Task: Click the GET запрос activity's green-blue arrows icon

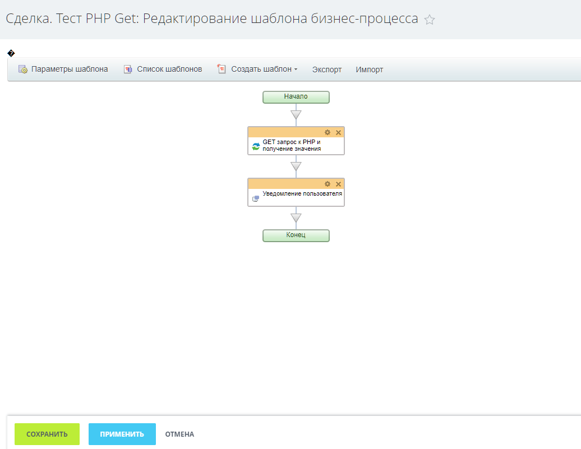Action: click(256, 146)
